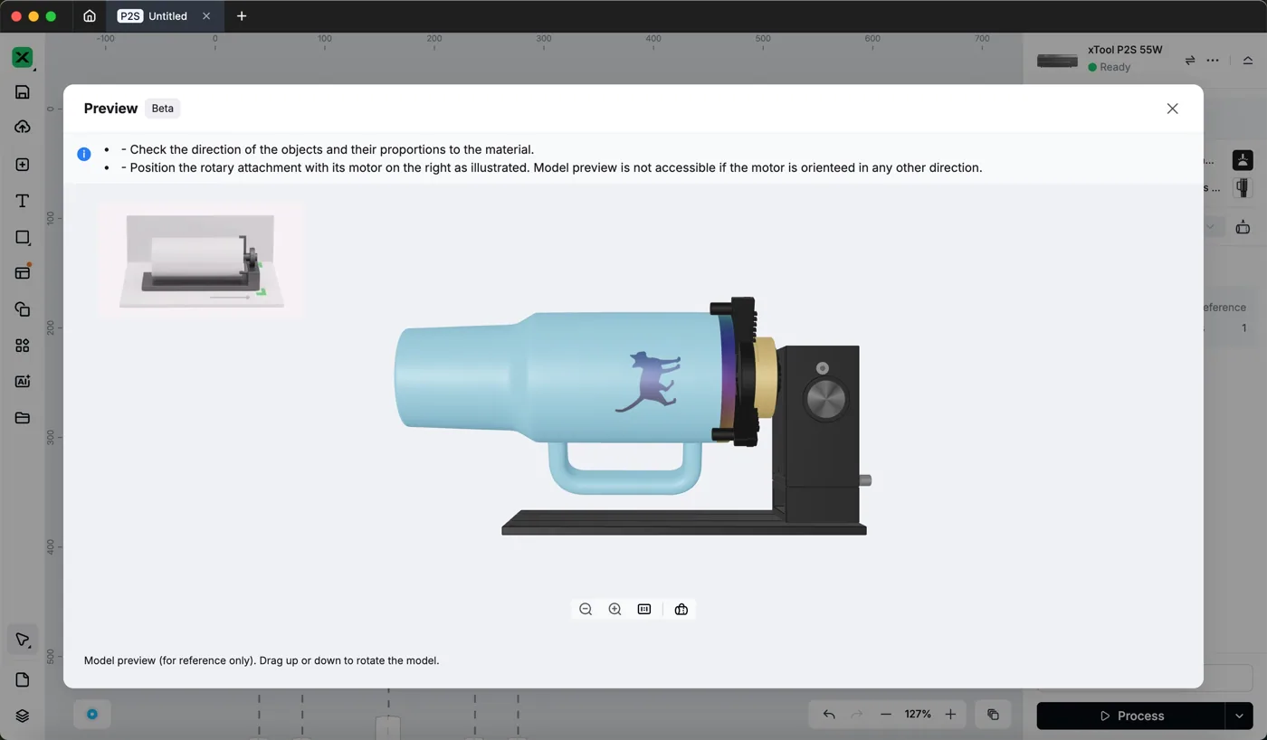1267x740 pixels.
Task: Click the xTool P2S machine thumbnail
Action: (1057, 61)
